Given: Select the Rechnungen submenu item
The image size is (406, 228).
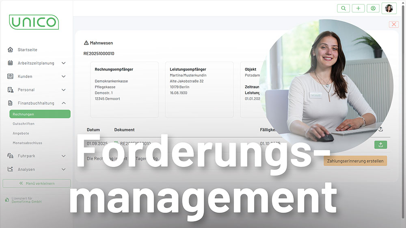Looking at the screenshot, I should point(40,114).
